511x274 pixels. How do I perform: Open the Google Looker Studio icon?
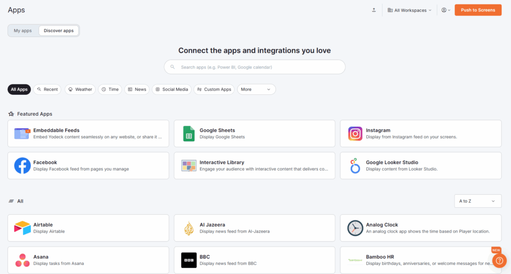[355, 166]
